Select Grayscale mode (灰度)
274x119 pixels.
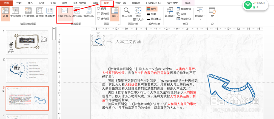tap(151, 14)
